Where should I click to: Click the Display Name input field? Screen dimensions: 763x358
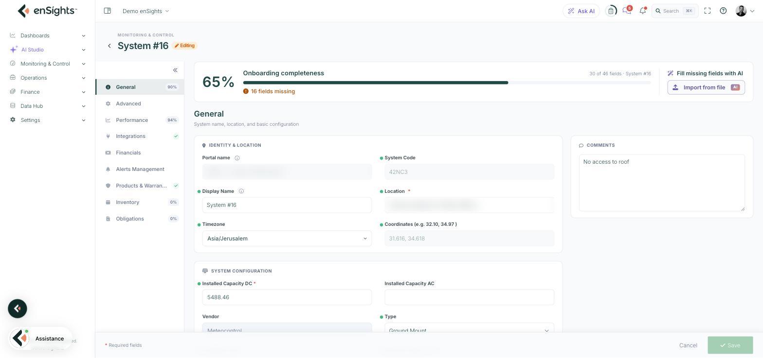coord(287,205)
